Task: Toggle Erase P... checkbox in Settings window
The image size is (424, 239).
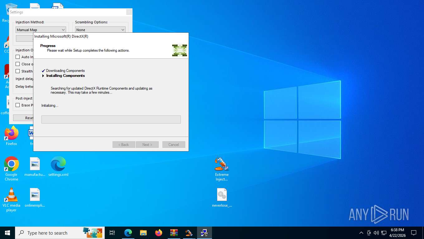Action: coord(18,105)
